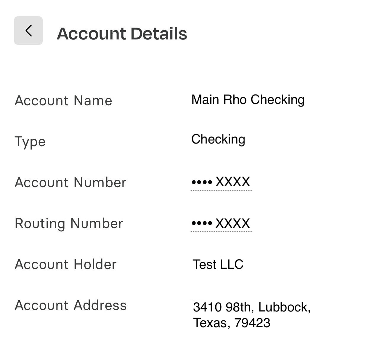Image resolution: width=380 pixels, height=356 pixels.
Task: Click the word Details in the title
Action: (x=159, y=34)
